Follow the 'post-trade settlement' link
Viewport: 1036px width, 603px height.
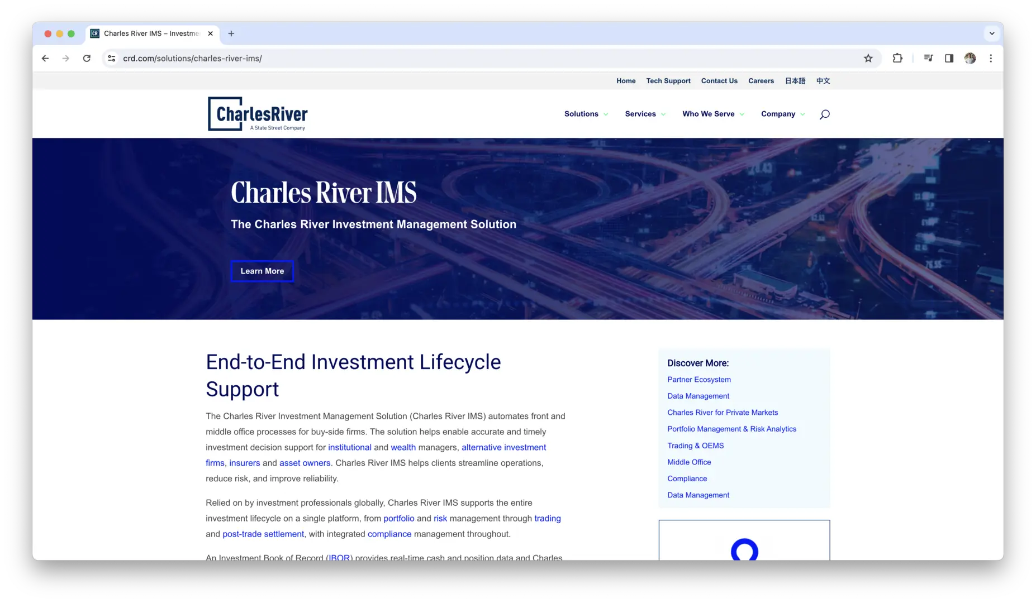click(x=263, y=534)
